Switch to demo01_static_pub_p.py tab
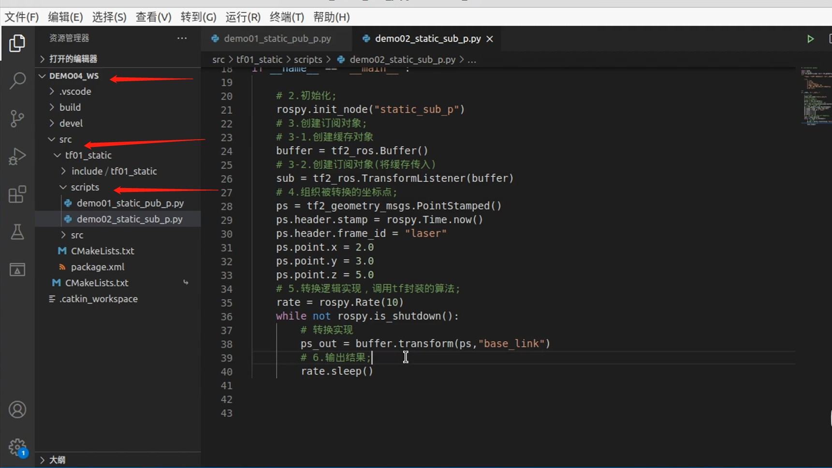Image resolution: width=832 pixels, height=468 pixels. pyautogui.click(x=277, y=39)
